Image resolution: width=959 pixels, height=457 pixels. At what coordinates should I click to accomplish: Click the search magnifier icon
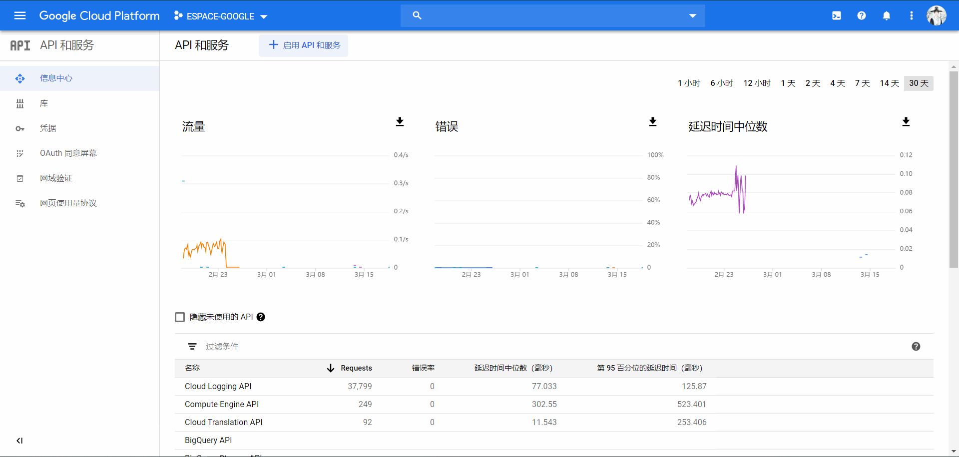417,15
